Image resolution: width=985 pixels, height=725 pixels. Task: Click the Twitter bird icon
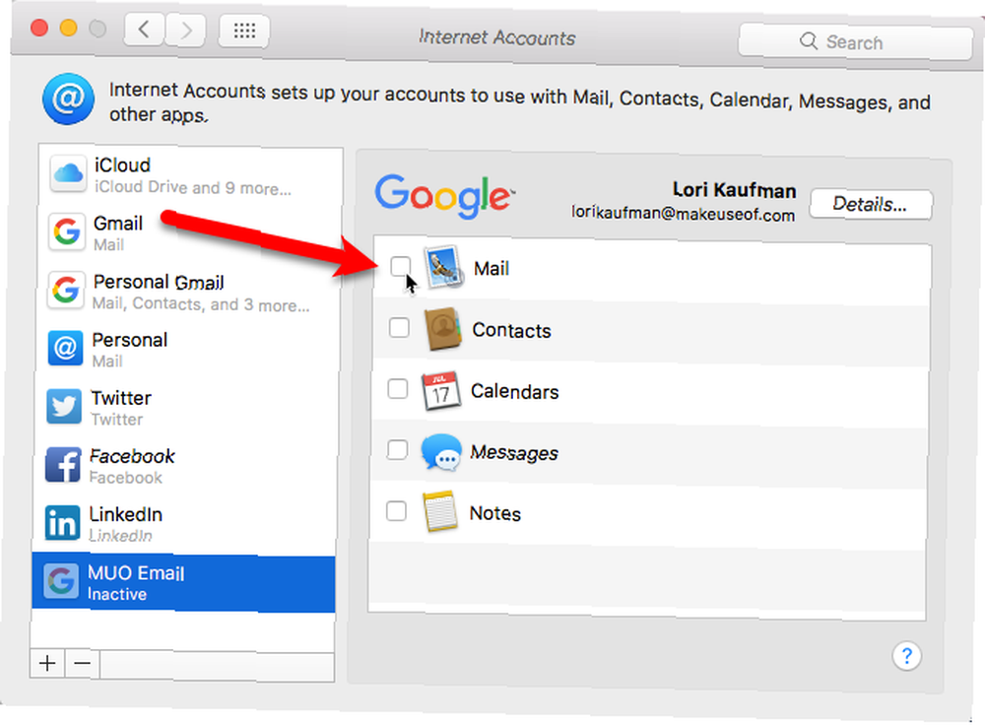pos(64,407)
